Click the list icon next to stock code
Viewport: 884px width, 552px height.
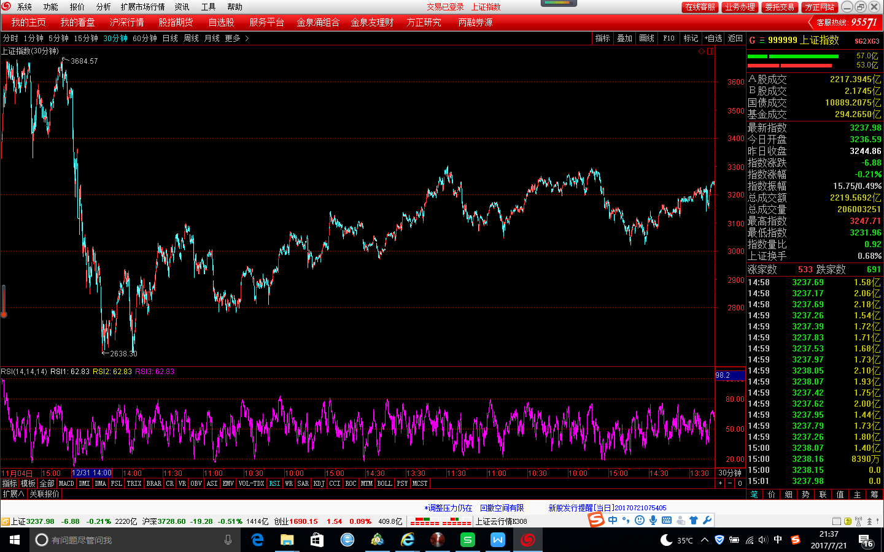click(x=762, y=40)
